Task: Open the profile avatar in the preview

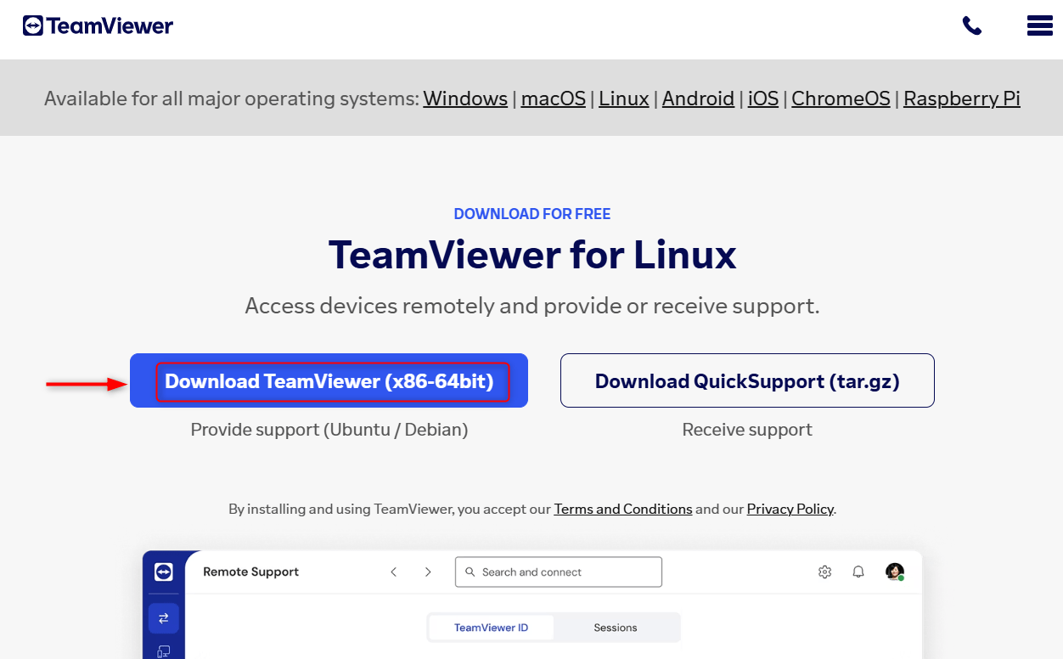Action: (x=893, y=572)
